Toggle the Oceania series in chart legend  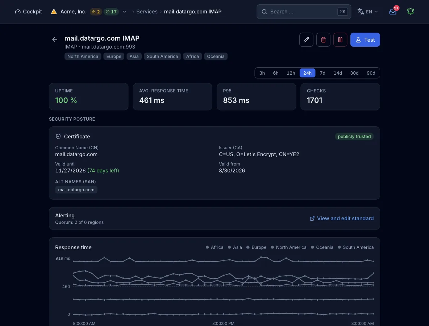click(322, 247)
